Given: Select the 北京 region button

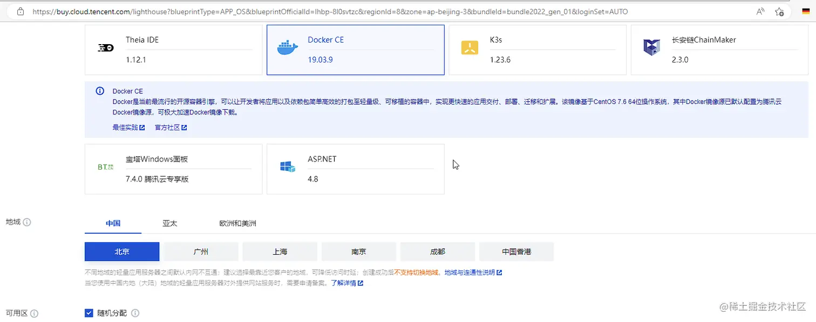Looking at the screenshot, I should pos(122,251).
